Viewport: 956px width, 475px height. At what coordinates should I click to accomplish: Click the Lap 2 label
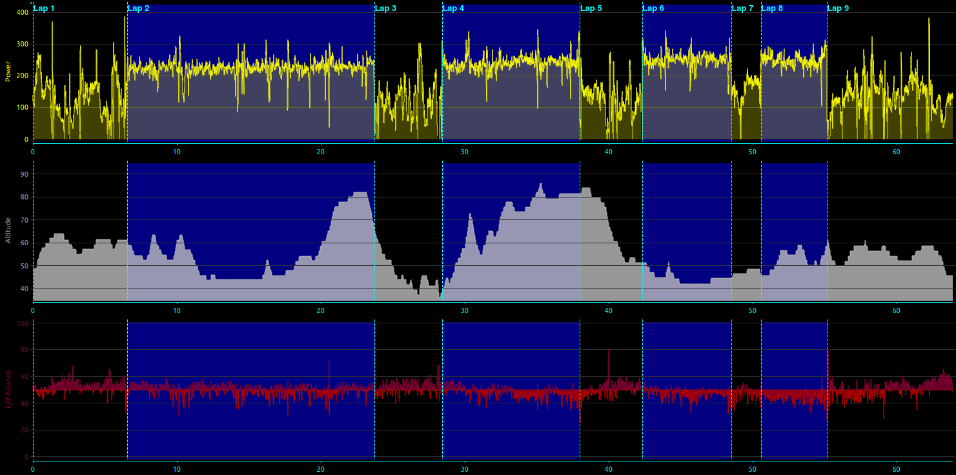pos(139,8)
